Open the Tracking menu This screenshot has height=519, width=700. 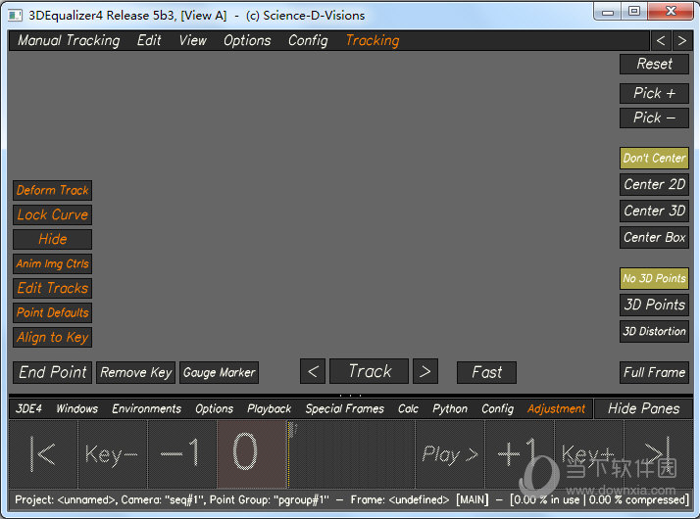372,40
